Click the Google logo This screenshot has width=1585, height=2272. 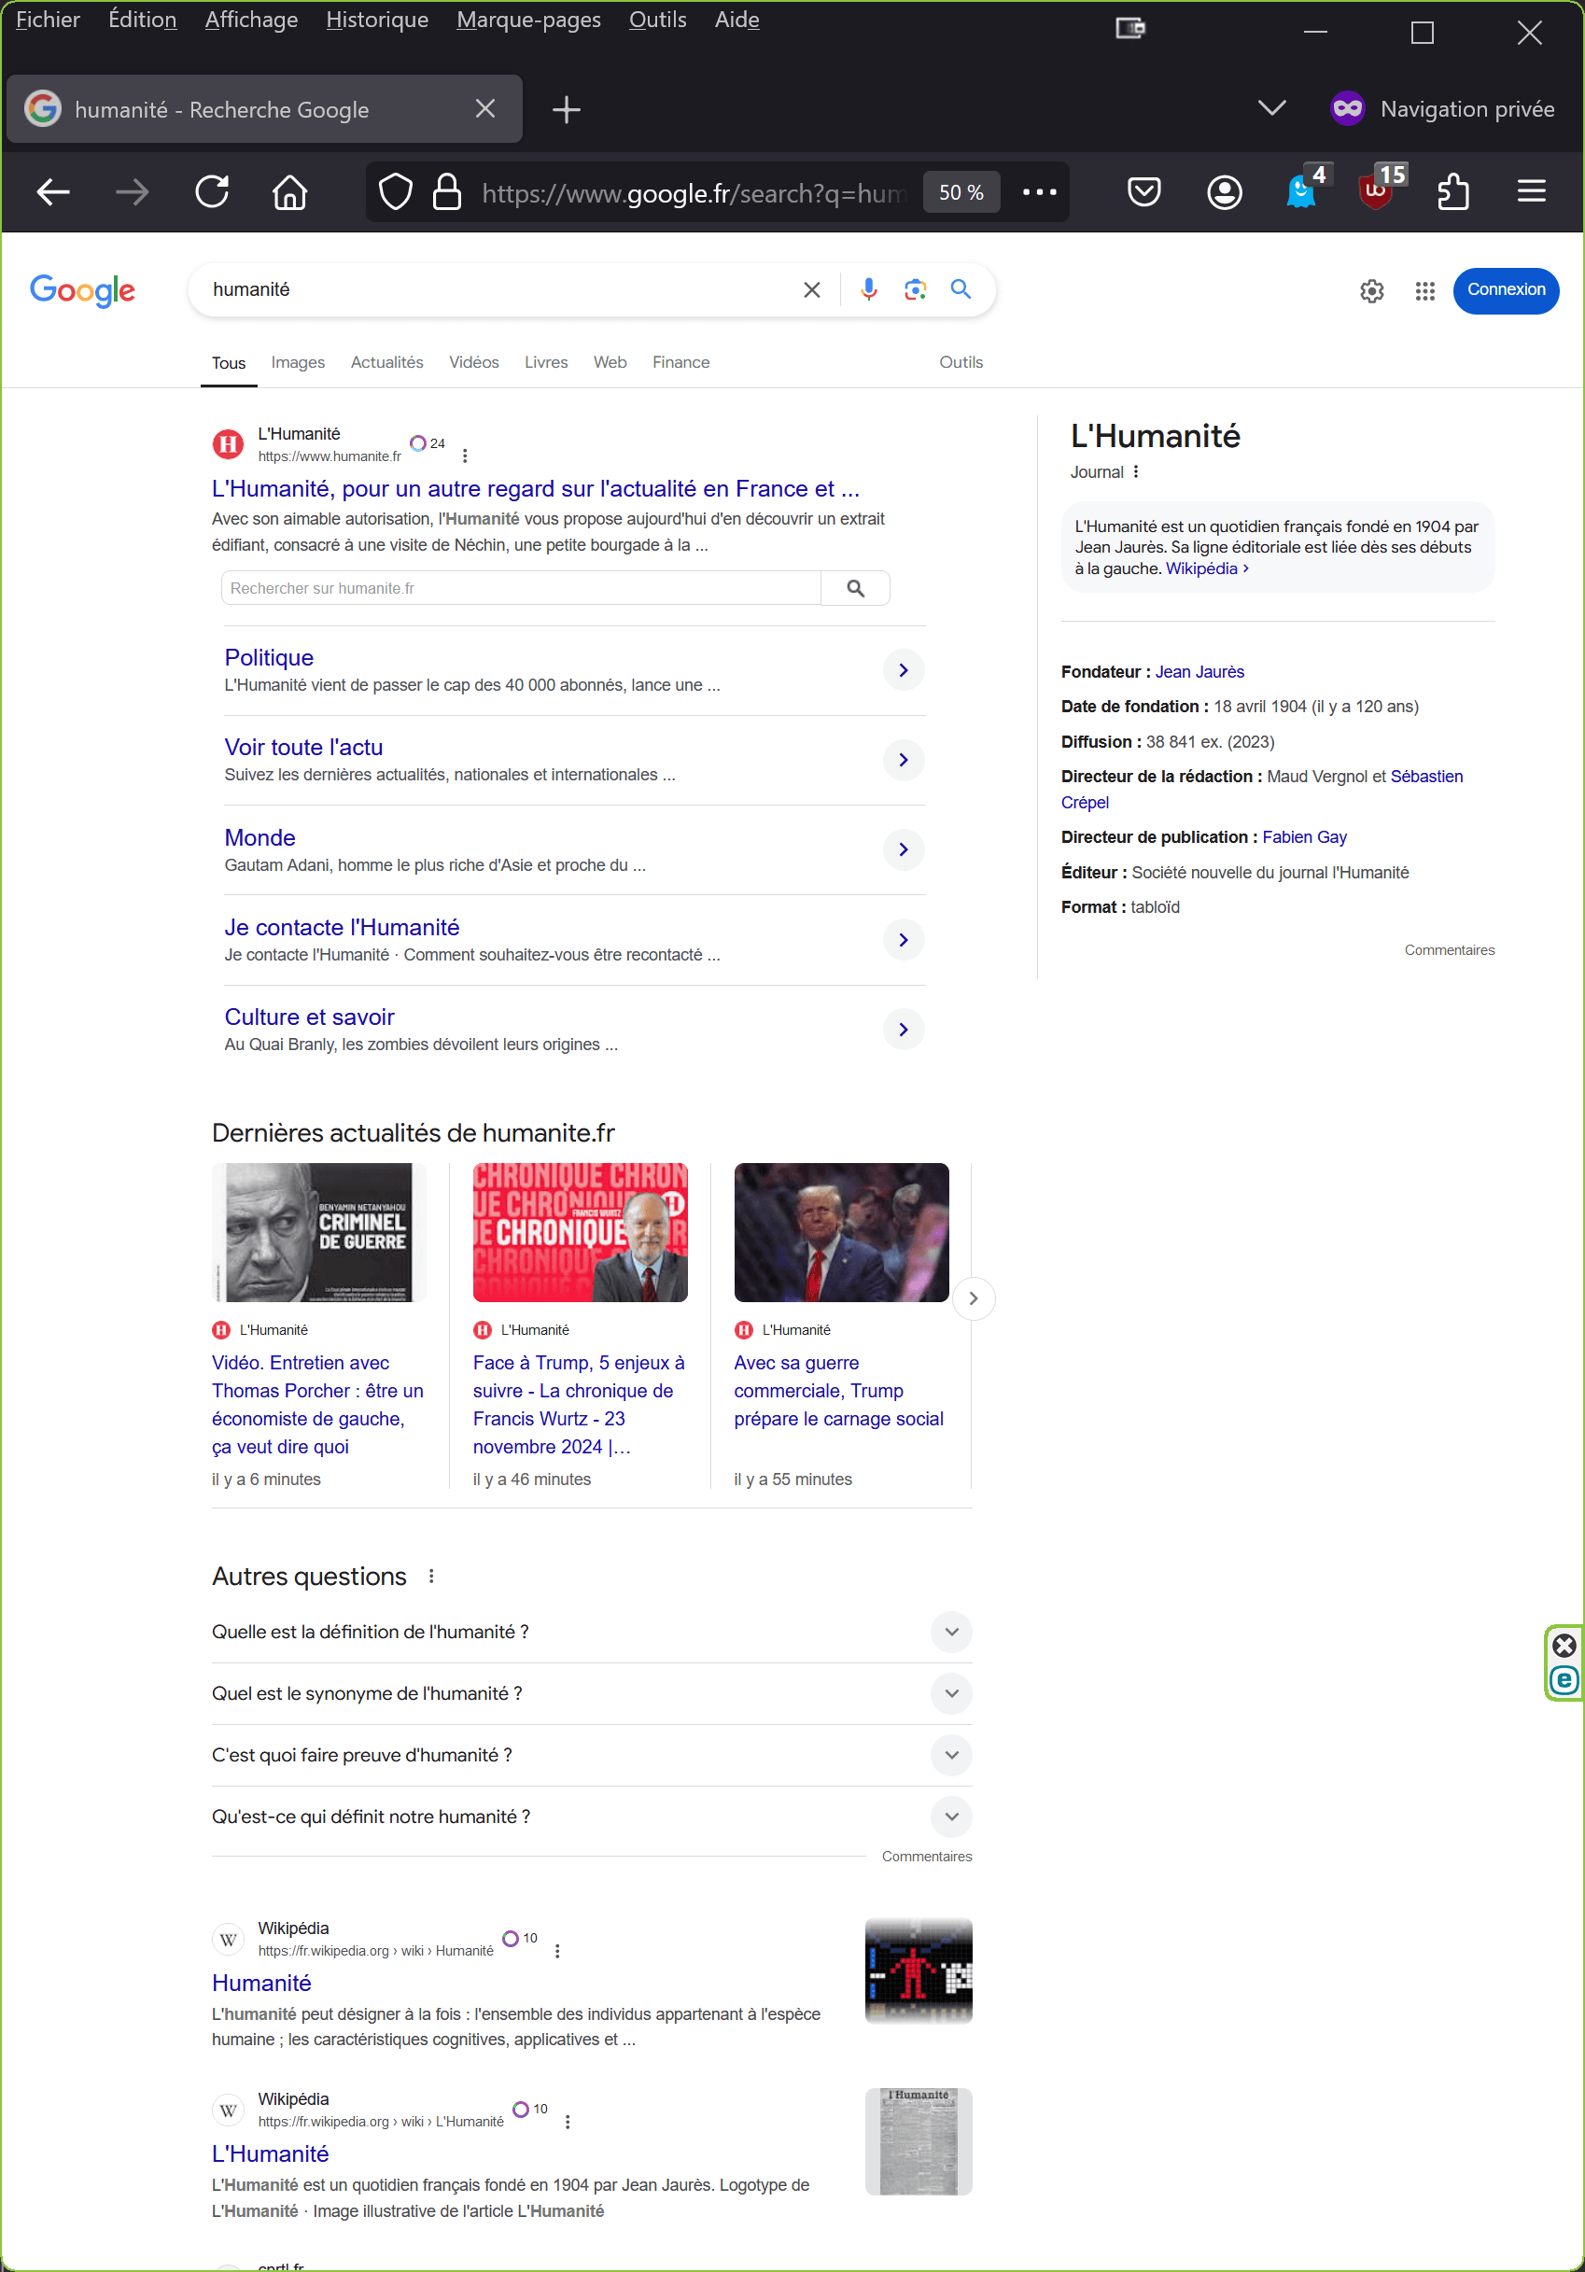82,291
